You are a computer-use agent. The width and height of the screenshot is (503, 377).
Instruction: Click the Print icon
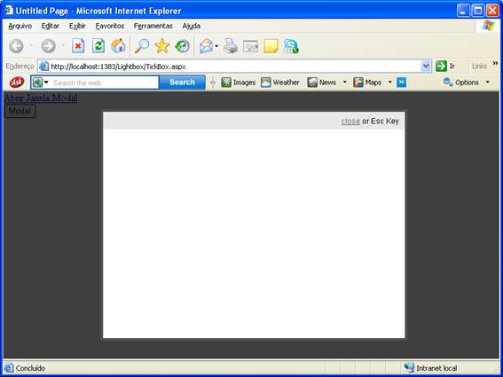coord(231,46)
